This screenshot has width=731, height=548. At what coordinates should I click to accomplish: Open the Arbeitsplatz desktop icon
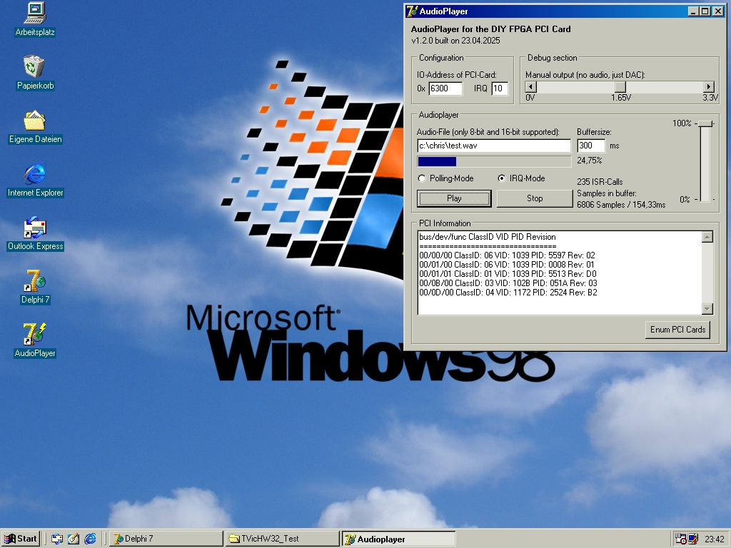(x=35, y=19)
